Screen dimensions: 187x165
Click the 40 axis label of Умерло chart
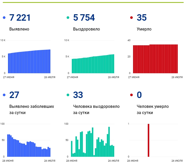tap(129, 40)
